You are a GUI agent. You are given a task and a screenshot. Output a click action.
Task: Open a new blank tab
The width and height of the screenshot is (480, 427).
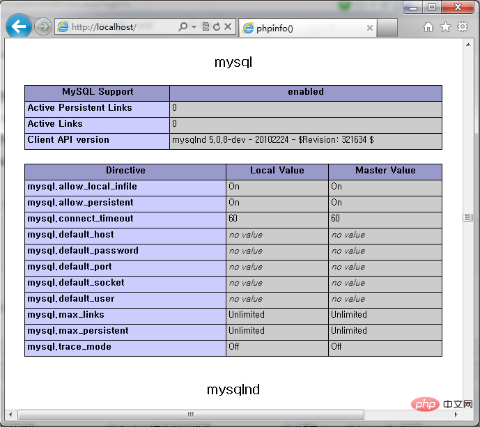click(387, 28)
